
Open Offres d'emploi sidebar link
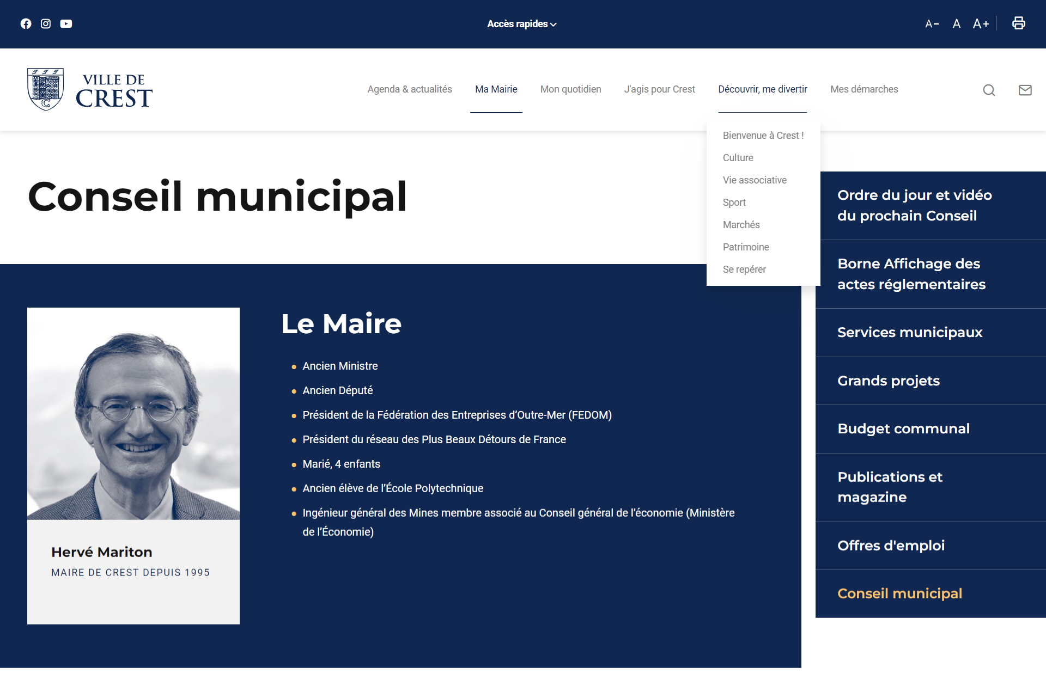click(x=891, y=546)
